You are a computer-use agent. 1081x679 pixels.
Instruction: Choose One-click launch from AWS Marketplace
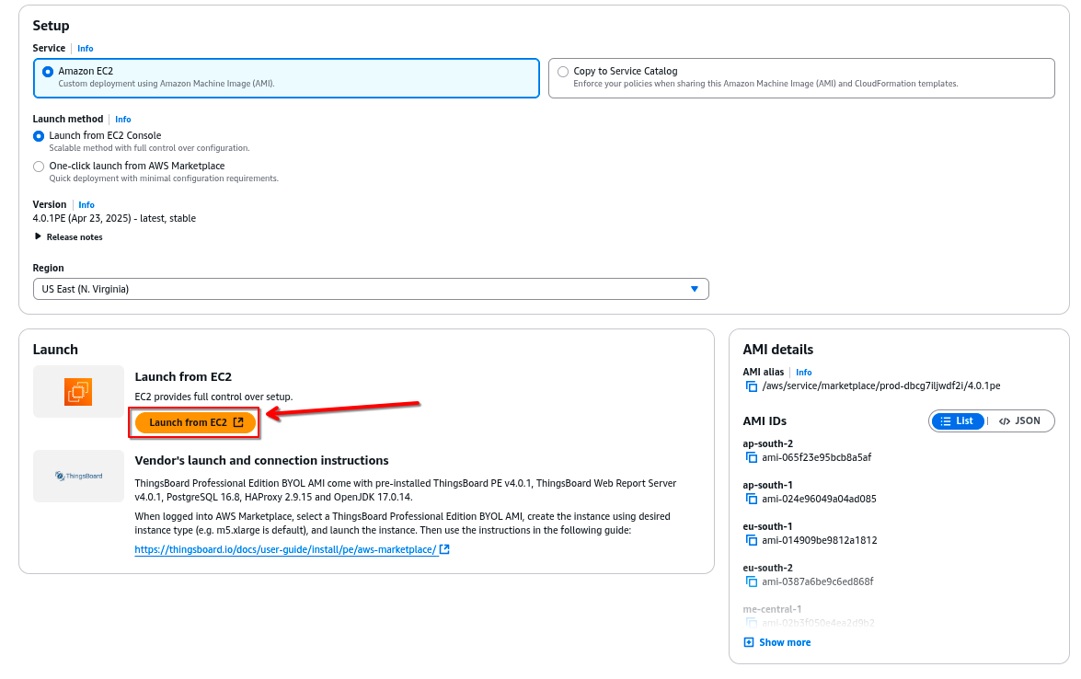(x=39, y=167)
